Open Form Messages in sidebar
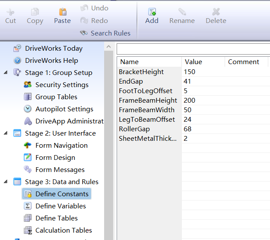270x240 pixels. [60, 170]
